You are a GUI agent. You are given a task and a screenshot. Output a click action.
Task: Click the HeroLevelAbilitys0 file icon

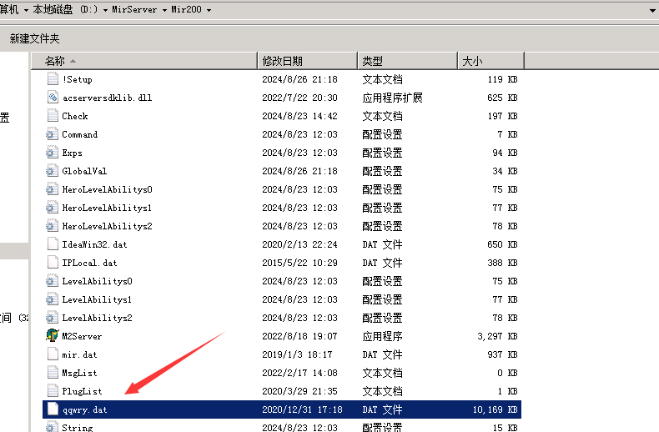52,189
